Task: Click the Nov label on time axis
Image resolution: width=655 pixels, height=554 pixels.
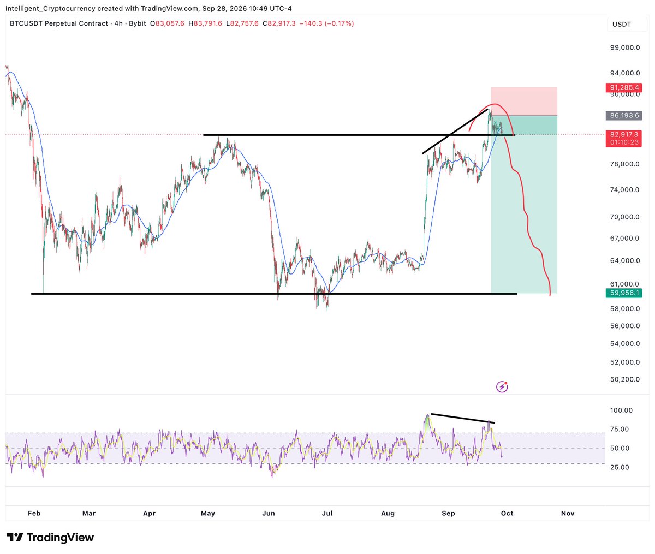Action: point(568,513)
